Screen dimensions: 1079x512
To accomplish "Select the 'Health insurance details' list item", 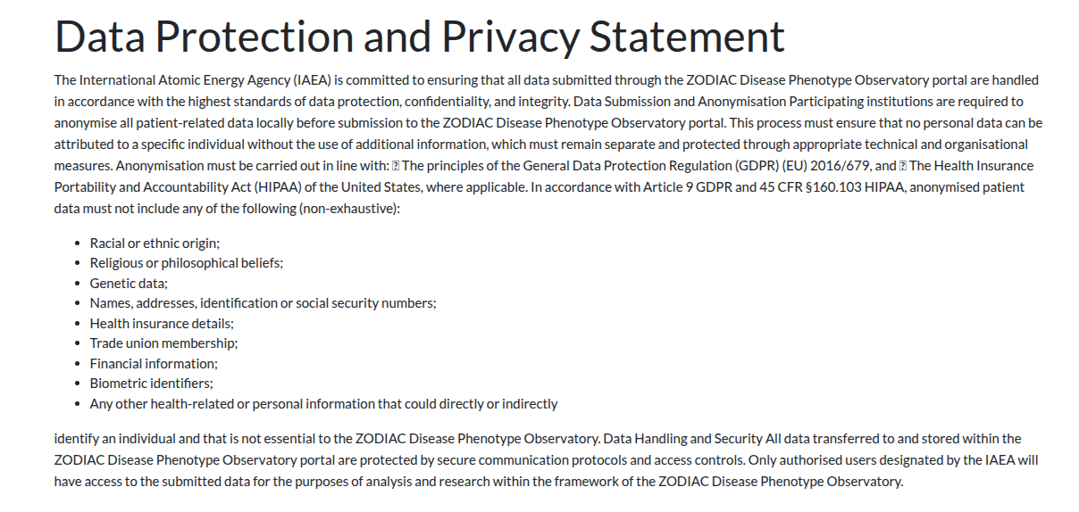I will [162, 323].
